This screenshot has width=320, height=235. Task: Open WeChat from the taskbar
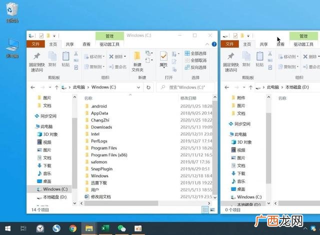121,228
